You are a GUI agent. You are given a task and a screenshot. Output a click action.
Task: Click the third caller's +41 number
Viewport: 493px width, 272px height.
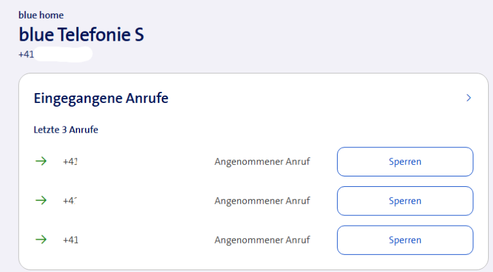(x=71, y=240)
